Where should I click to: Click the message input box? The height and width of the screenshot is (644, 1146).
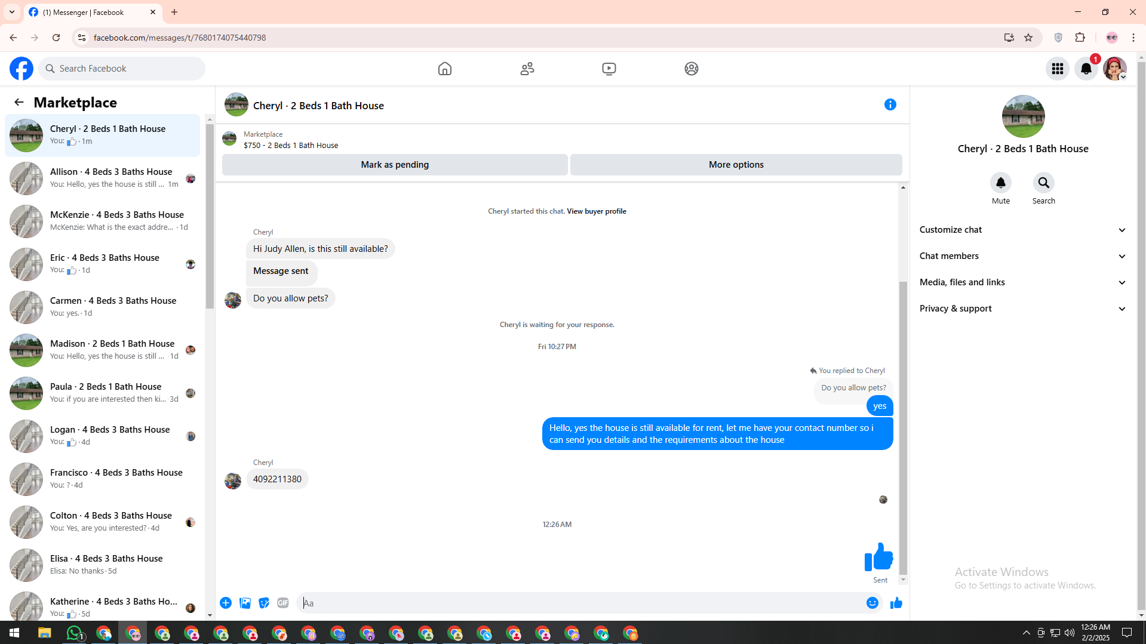[x=582, y=603]
